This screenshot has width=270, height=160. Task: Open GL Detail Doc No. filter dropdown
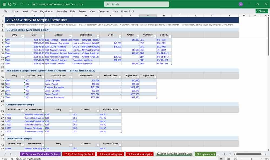coord(170,36)
